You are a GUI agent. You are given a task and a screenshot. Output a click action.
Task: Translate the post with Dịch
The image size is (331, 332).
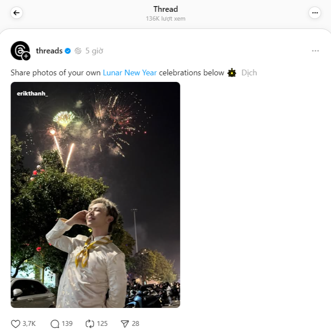249,73
